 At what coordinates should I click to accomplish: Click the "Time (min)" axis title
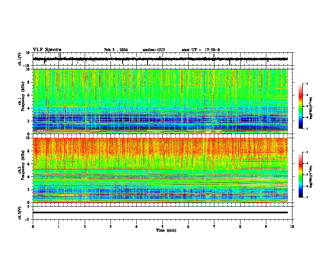point(166,230)
